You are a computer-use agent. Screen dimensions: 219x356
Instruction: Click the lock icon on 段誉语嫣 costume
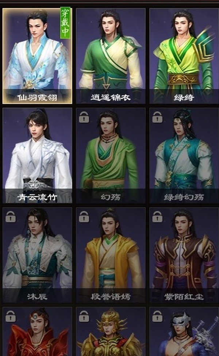click(84, 217)
